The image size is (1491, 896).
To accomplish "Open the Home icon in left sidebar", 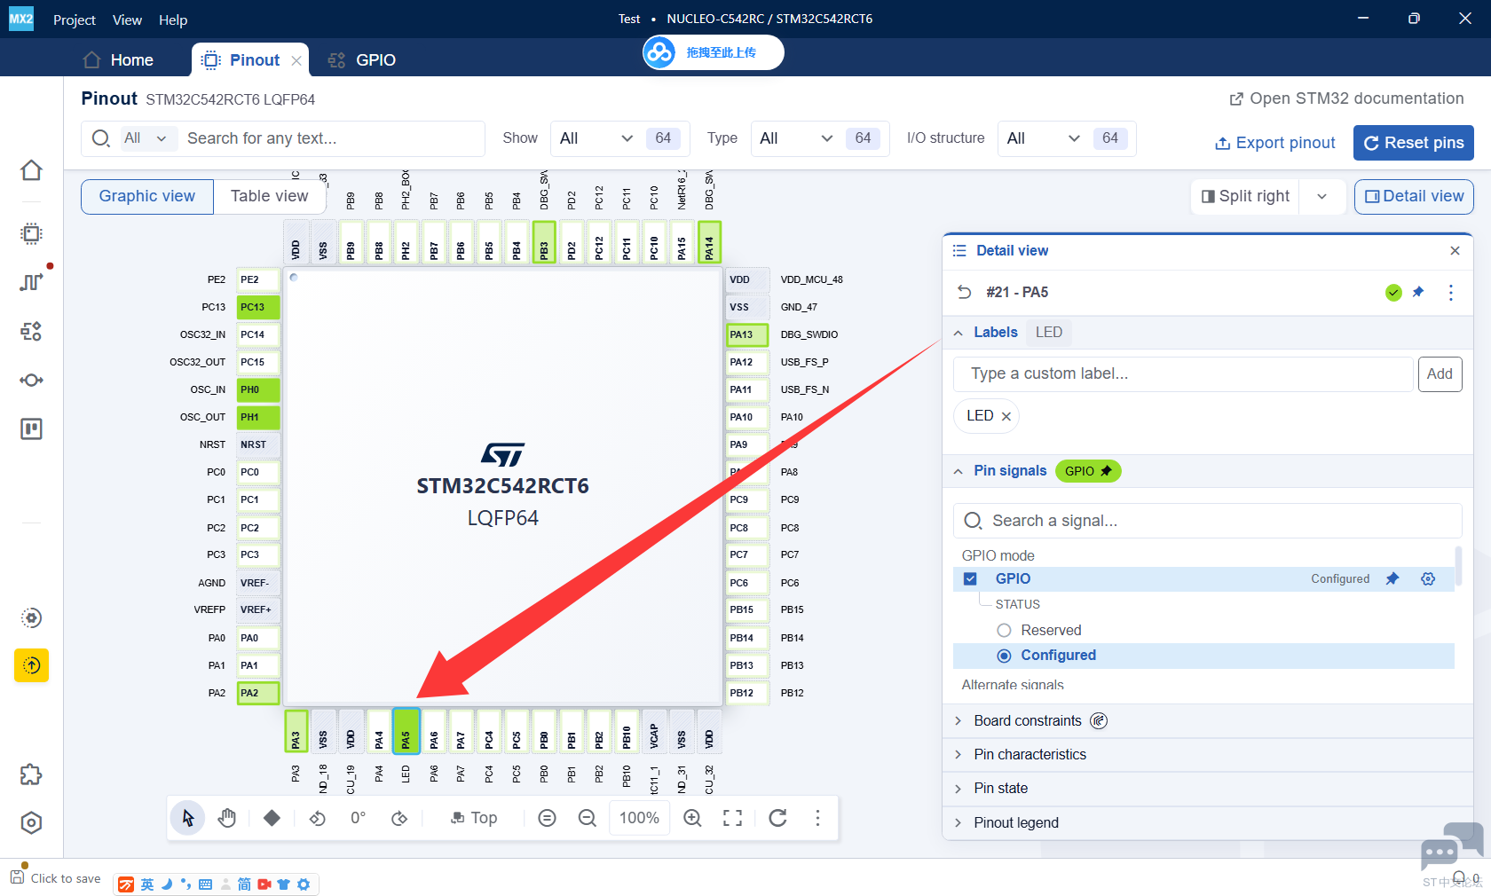I will click(31, 170).
